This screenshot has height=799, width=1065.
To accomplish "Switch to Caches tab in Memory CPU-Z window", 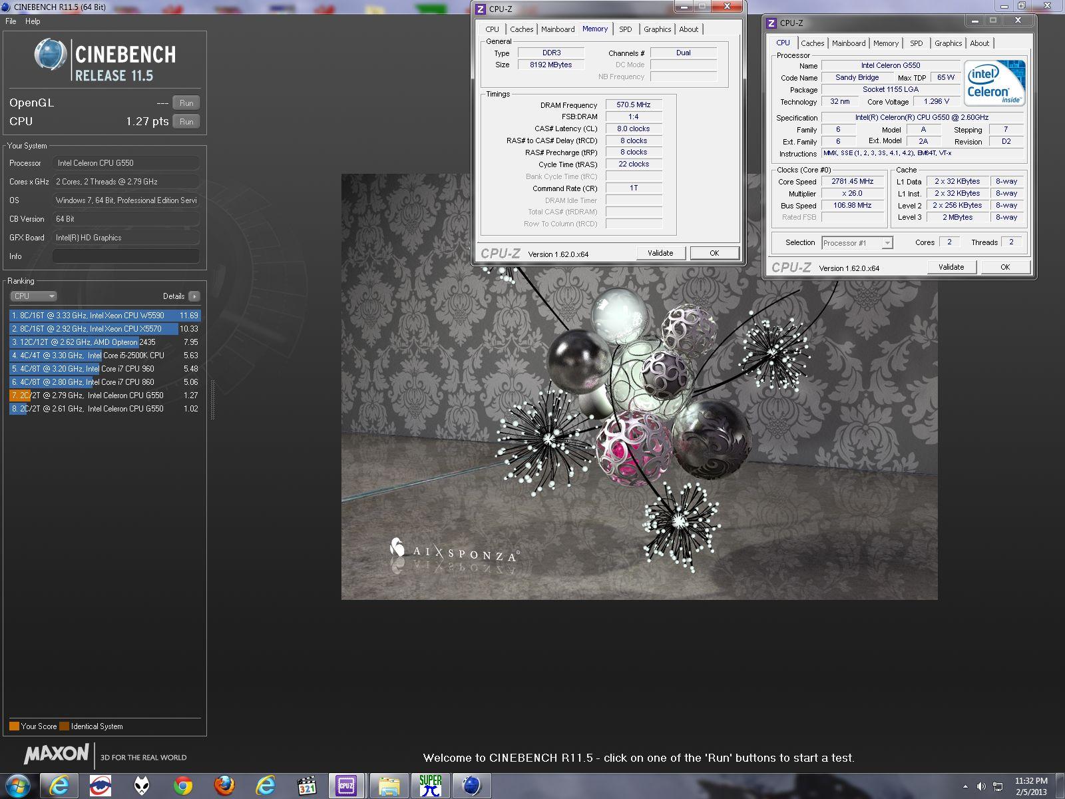I will (521, 29).
